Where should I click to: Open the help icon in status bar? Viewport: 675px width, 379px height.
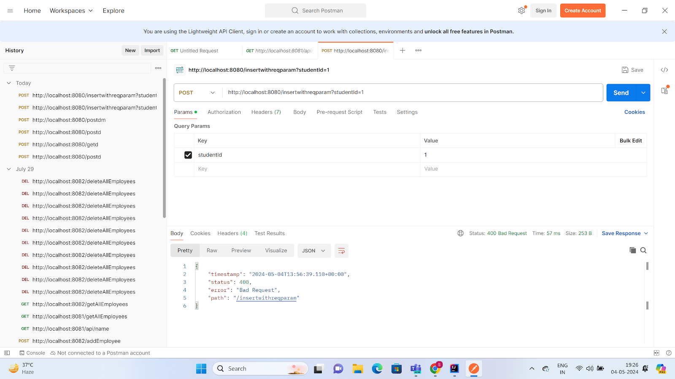tap(669, 353)
